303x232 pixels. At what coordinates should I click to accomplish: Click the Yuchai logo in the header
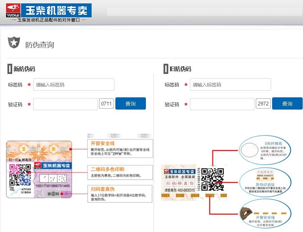click(13, 10)
